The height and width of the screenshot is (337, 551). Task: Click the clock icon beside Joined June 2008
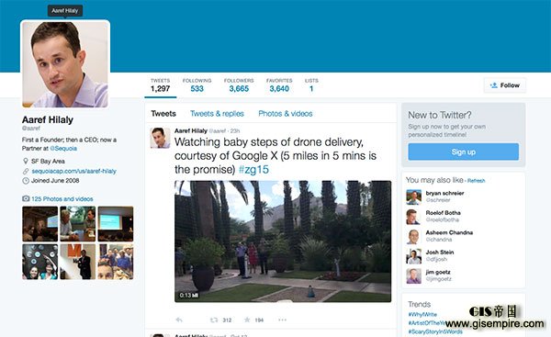click(26, 181)
